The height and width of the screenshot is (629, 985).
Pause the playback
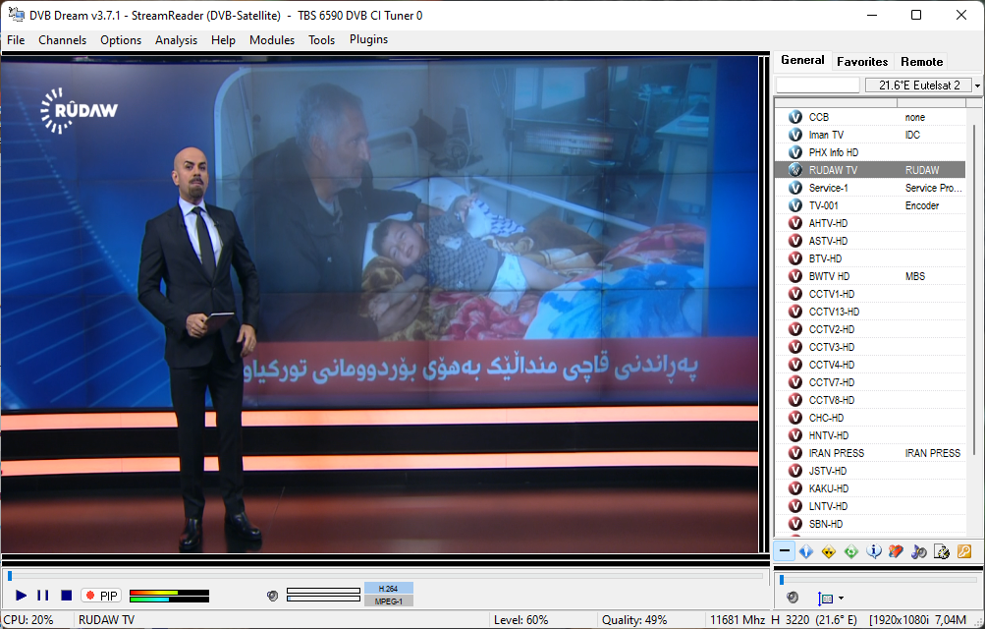[42, 595]
